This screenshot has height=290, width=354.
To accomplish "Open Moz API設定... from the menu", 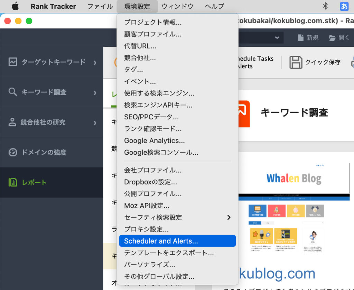I will coord(177,206).
